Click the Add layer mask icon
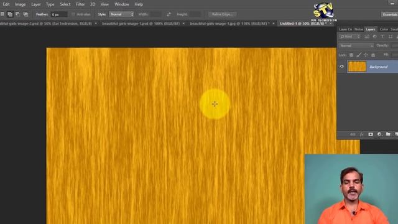Image resolution: width=398 pixels, height=224 pixels. click(371, 134)
